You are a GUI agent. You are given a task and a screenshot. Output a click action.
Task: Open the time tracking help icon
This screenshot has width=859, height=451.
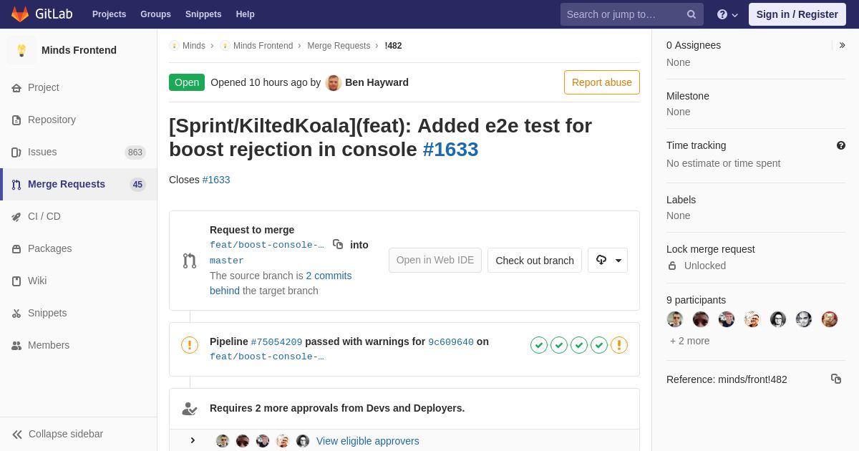coord(841,145)
